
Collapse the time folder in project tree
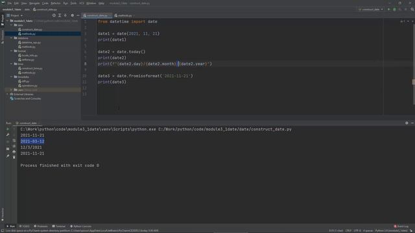click(12, 64)
